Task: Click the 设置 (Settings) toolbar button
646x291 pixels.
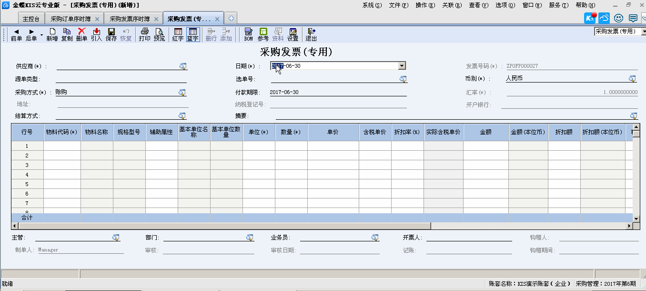Action: point(293,34)
